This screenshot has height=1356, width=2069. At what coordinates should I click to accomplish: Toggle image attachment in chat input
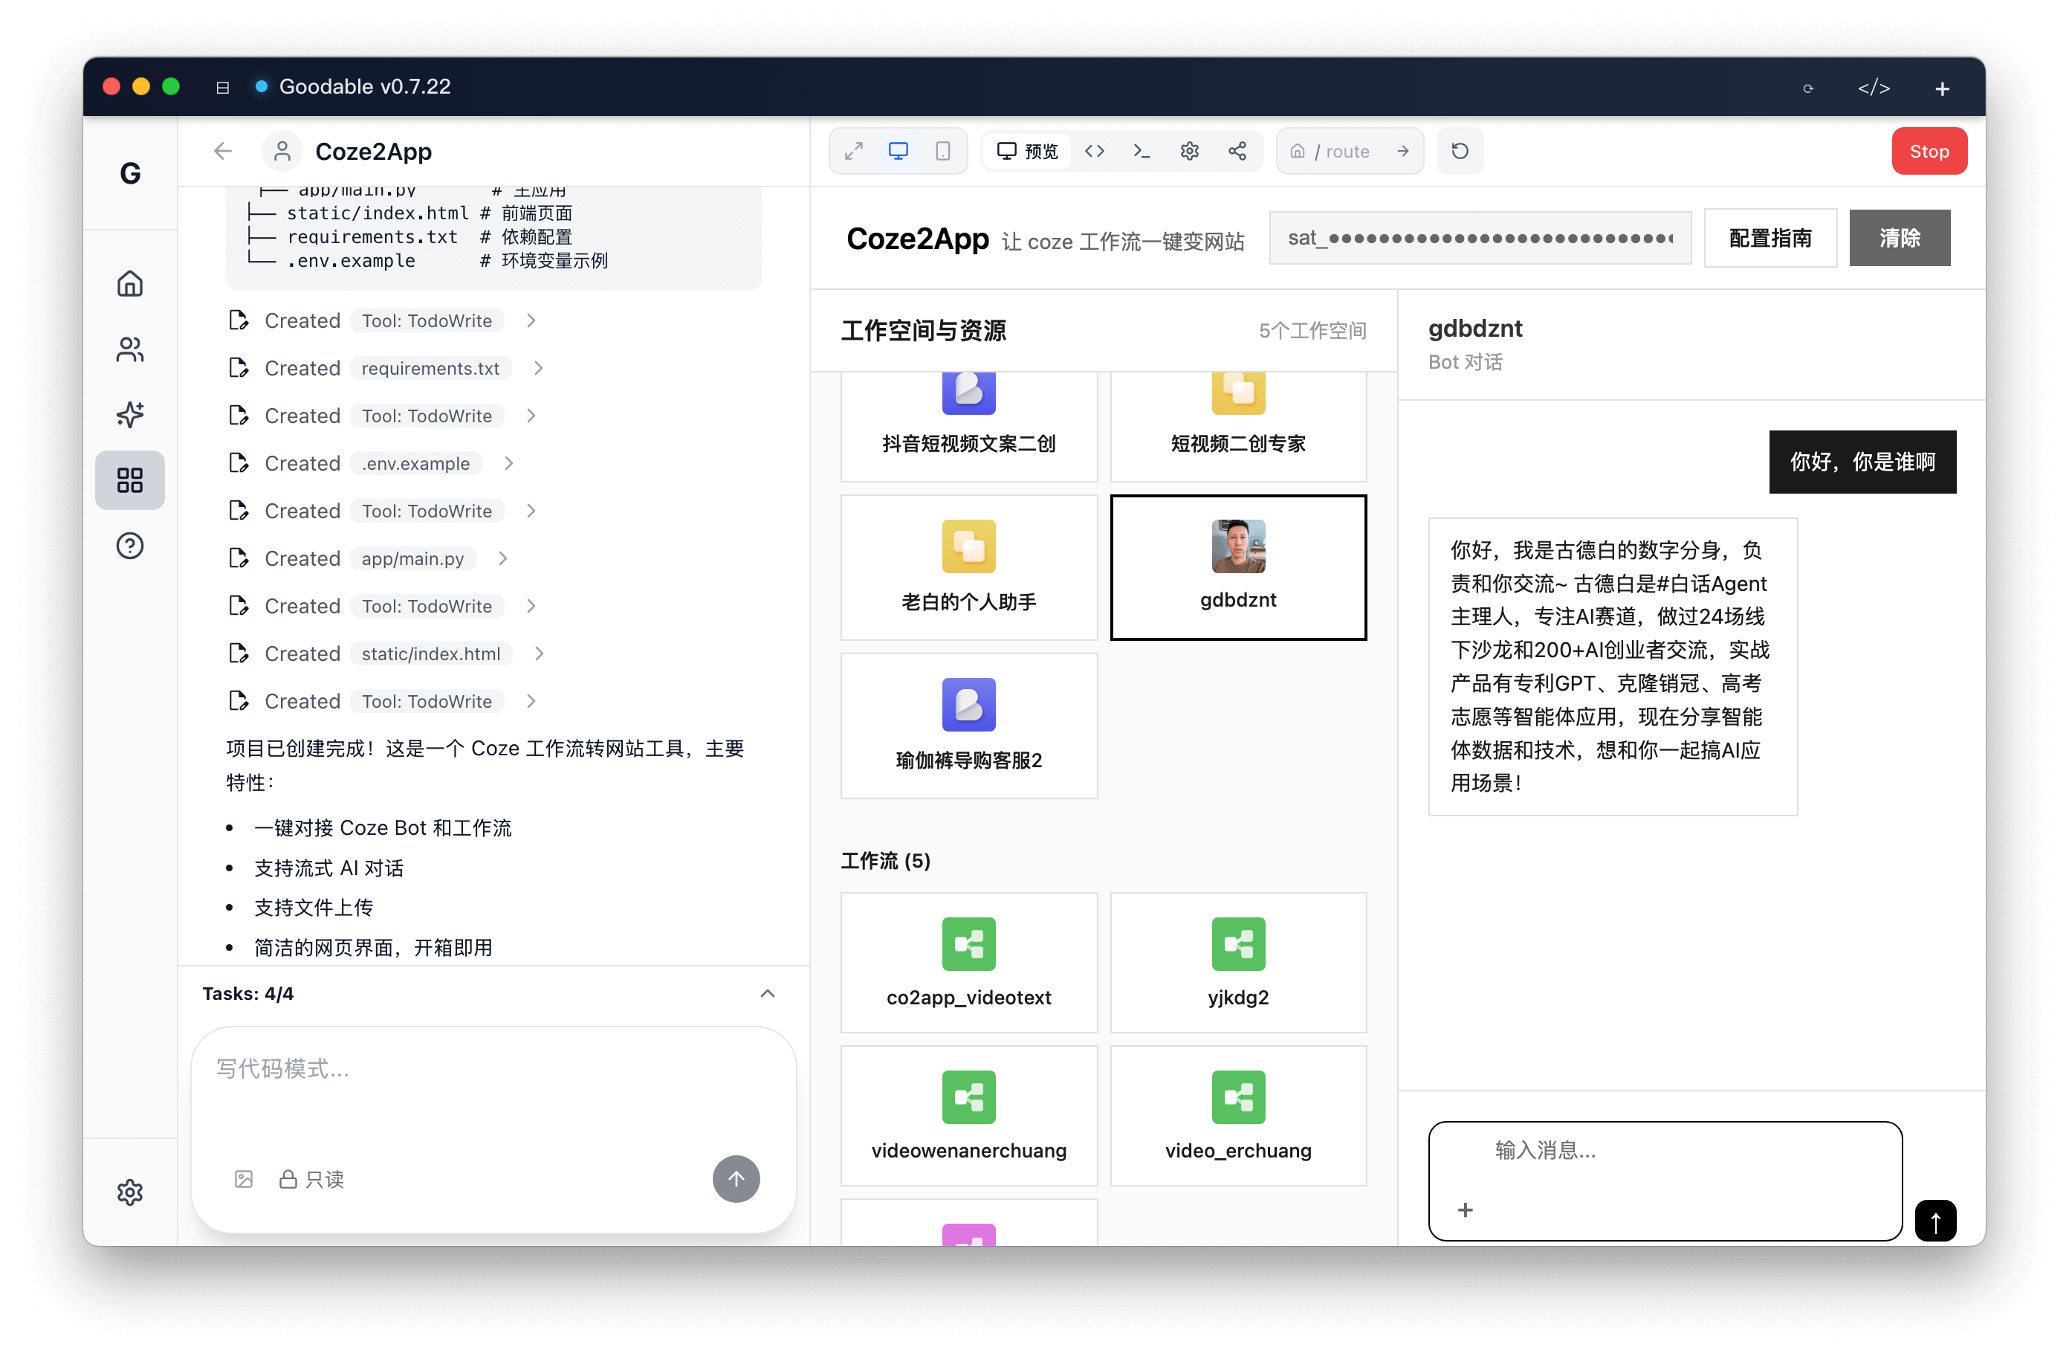tap(245, 1179)
